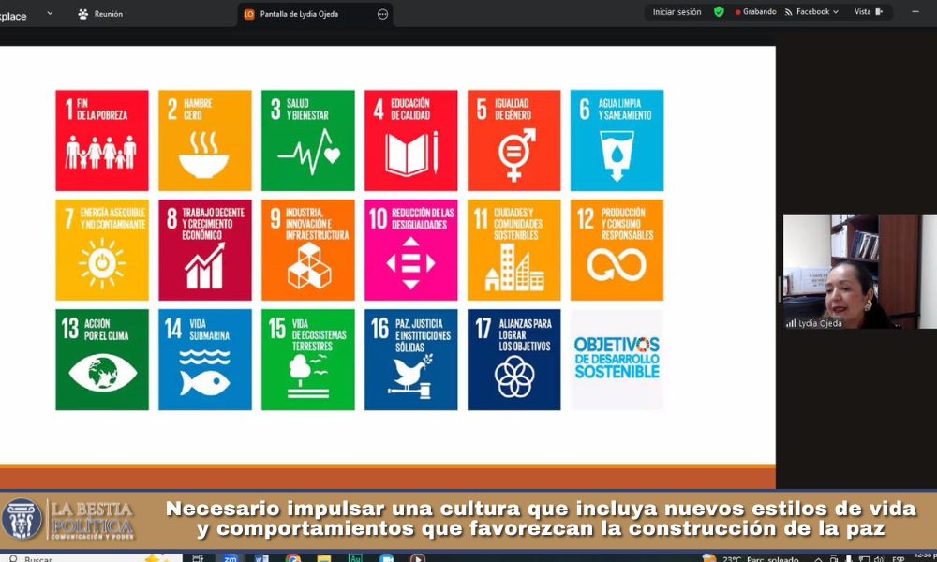Select the 15 Vida de ecosistemas terrestres tile
This screenshot has height=562, width=937.
click(307, 360)
